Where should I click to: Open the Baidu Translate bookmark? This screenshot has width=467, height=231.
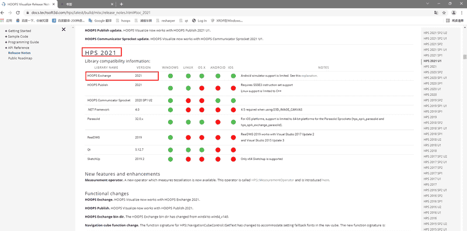click(x=68, y=21)
